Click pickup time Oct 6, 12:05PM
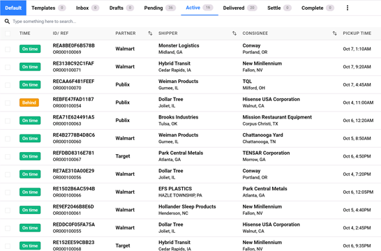The width and height of the screenshot is (381, 251). [x=358, y=192]
